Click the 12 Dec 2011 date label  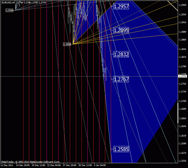[7, 165]
